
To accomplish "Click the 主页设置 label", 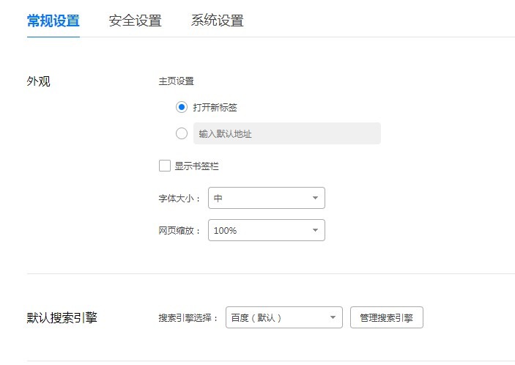I will coord(176,81).
